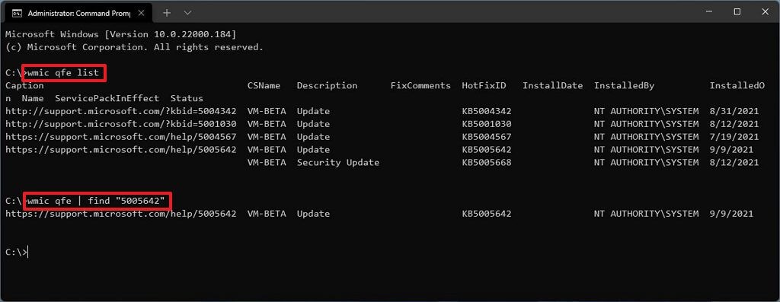Expand the terminal profiles dropdown chevron
This screenshot has height=302, width=780.
[187, 13]
